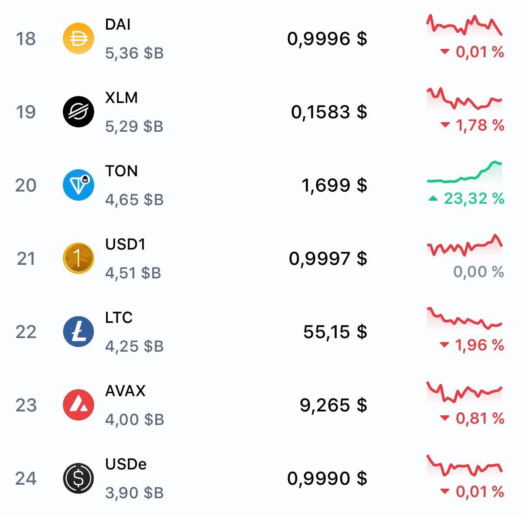Image resolution: width=526 pixels, height=517 pixels.
Task: View the TON green price chart
Action: click(465, 172)
